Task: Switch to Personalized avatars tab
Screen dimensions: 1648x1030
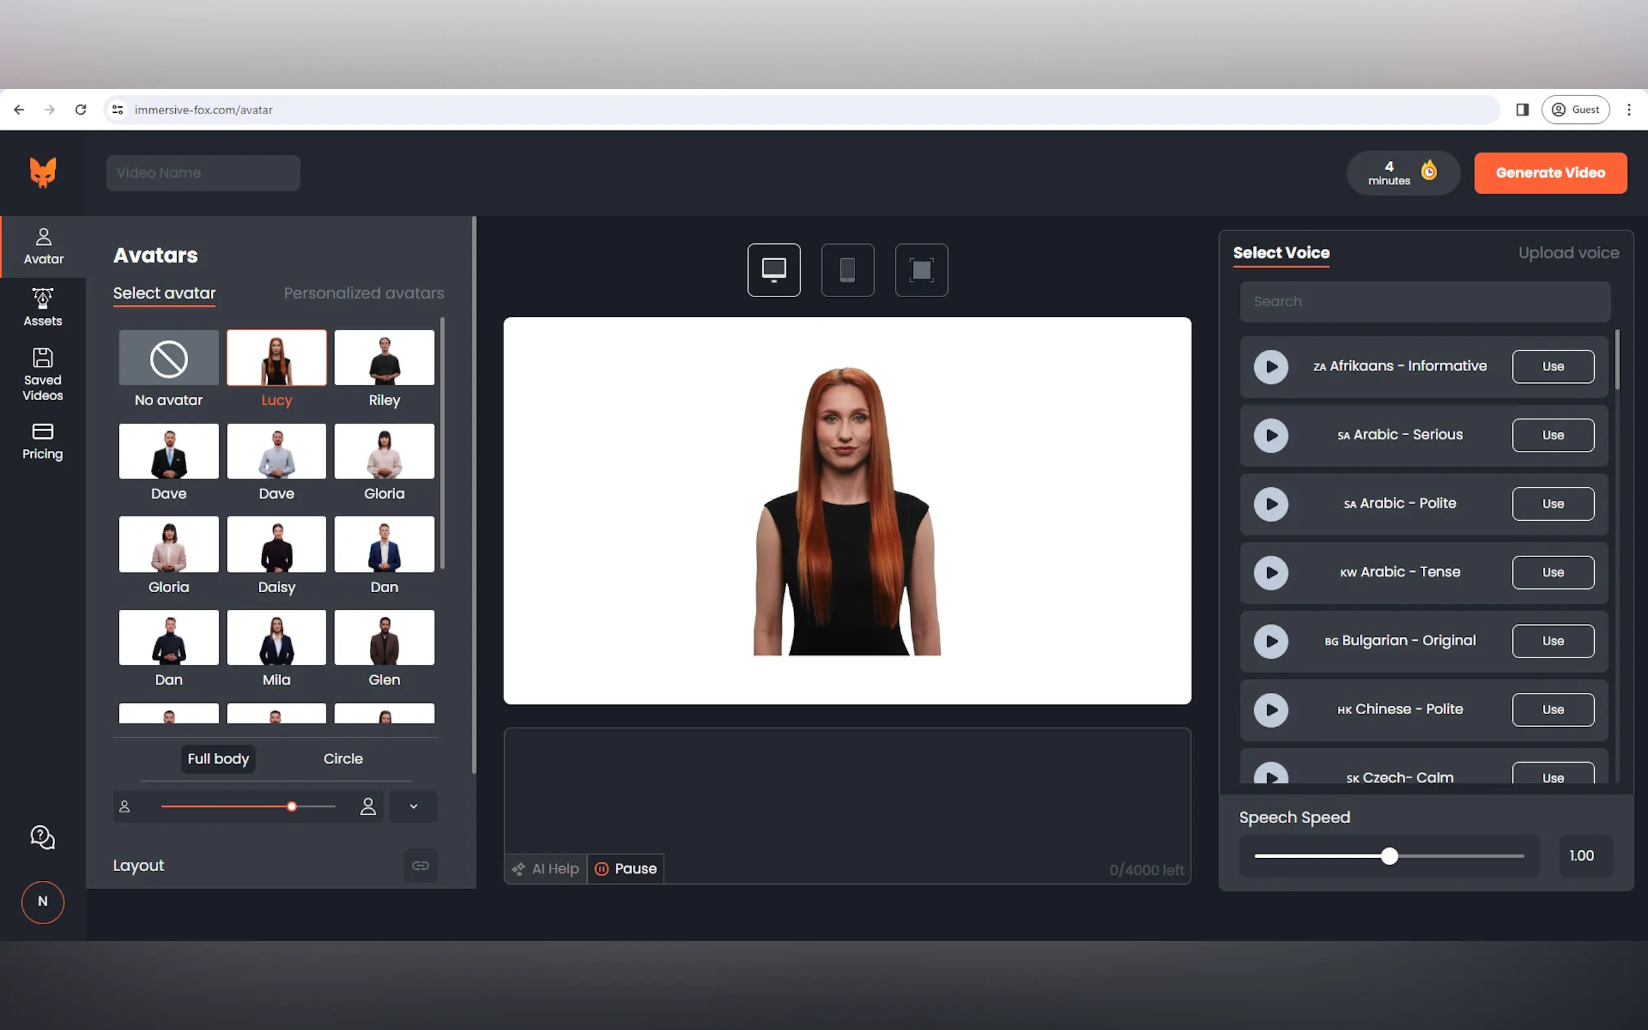Action: pyautogui.click(x=363, y=293)
